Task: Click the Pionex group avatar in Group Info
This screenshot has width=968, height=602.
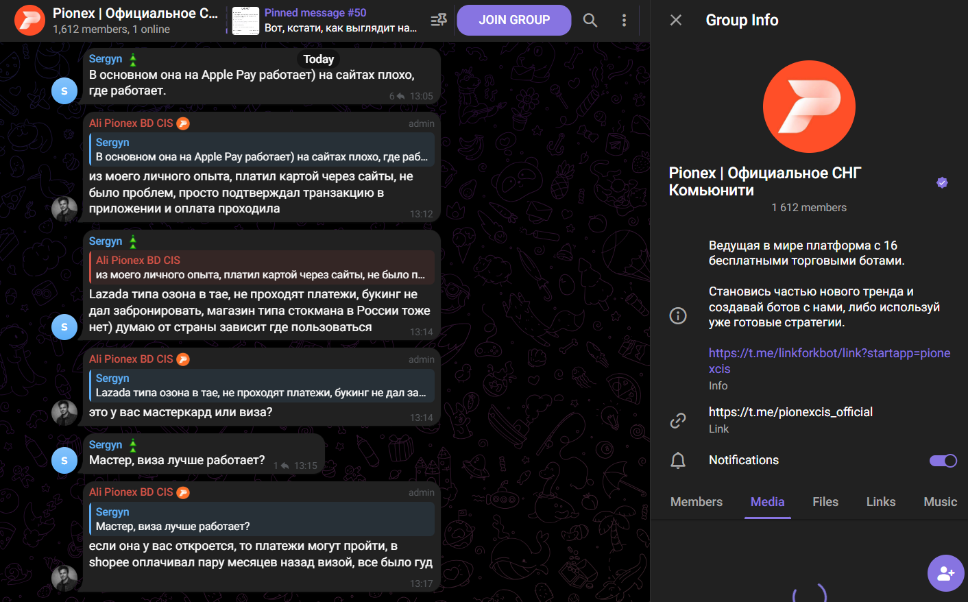Action: pyautogui.click(x=809, y=107)
